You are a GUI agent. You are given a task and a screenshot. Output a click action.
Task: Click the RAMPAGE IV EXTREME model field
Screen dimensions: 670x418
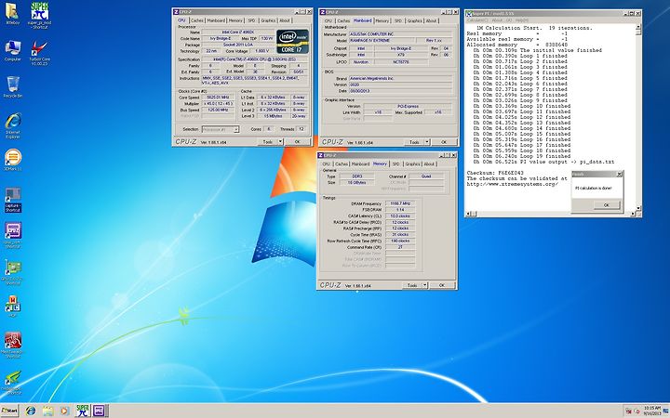(383, 41)
